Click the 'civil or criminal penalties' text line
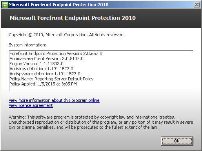The image size is (202, 151). point(84,127)
